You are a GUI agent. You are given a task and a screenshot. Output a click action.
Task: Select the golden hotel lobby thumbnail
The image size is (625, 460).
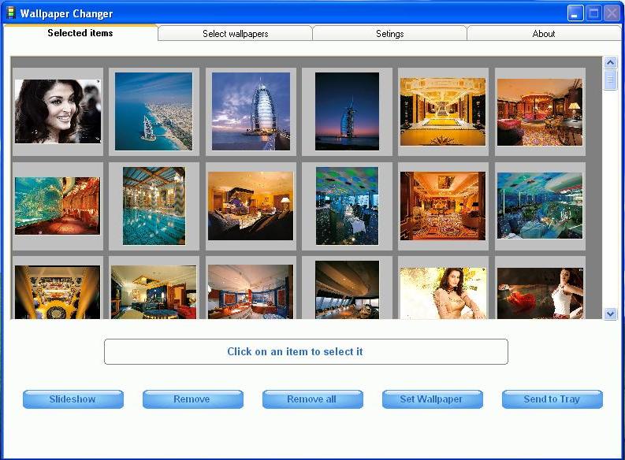point(442,111)
